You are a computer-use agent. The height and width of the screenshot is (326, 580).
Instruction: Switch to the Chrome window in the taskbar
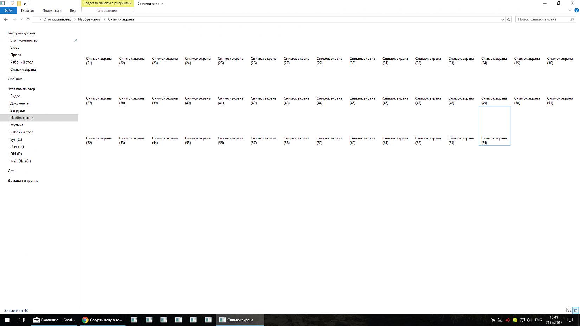point(102,320)
